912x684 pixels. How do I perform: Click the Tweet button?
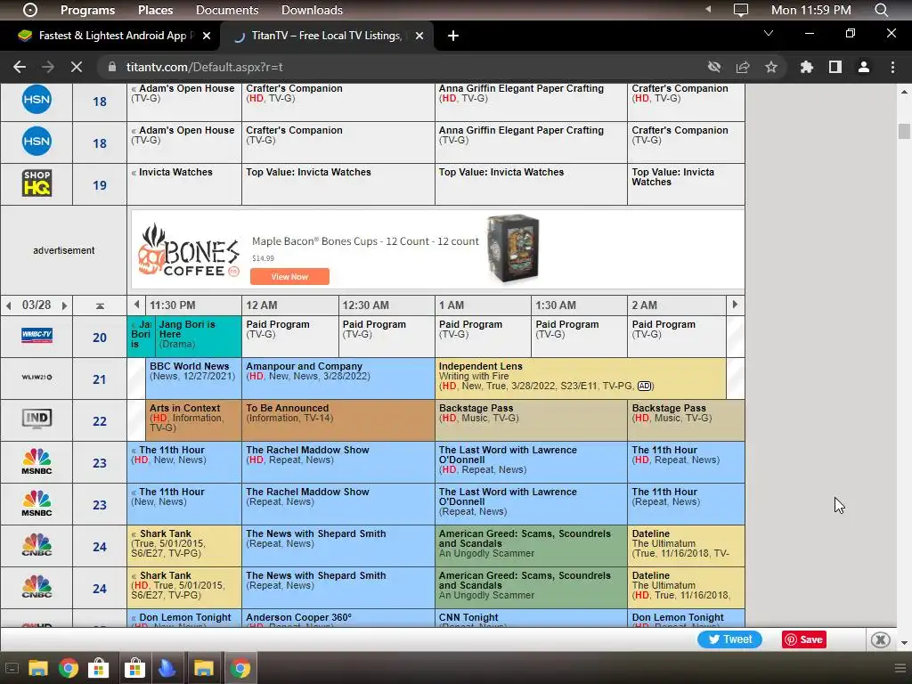(730, 639)
